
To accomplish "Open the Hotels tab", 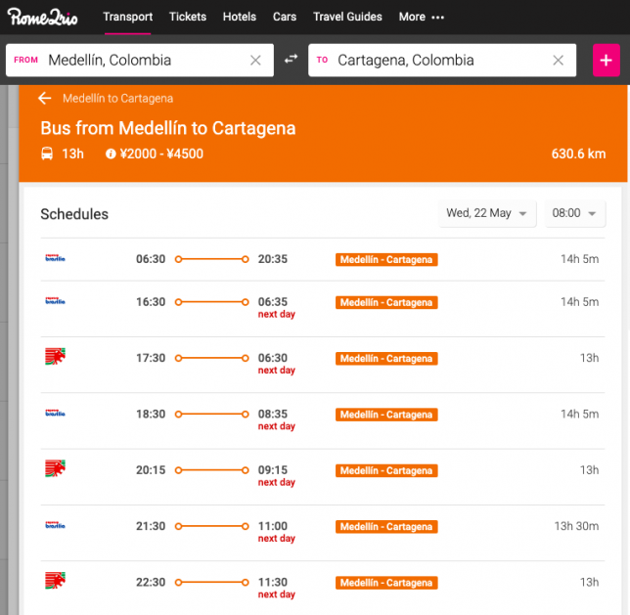I will [240, 17].
